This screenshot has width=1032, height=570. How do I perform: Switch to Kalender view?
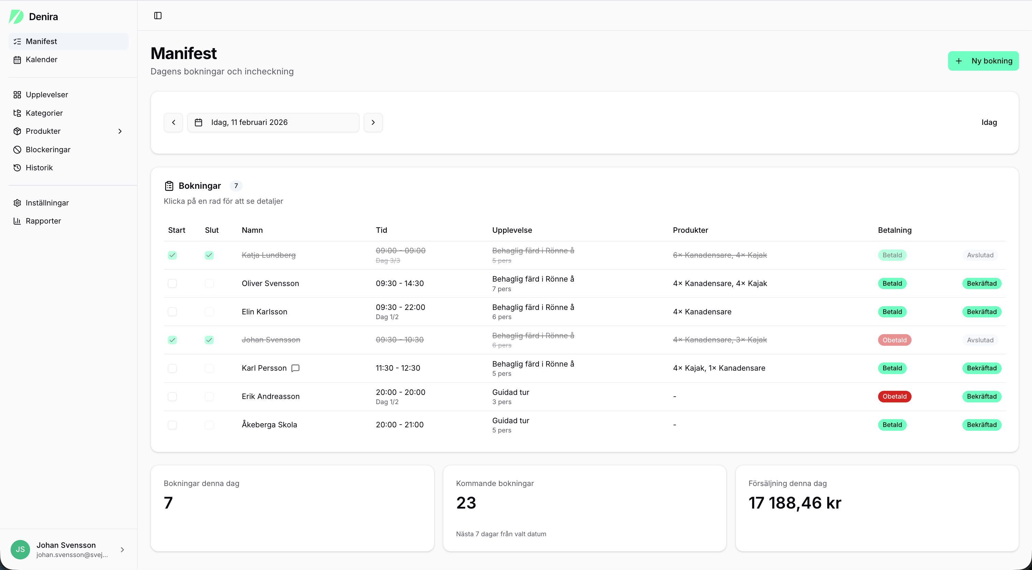[41, 59]
